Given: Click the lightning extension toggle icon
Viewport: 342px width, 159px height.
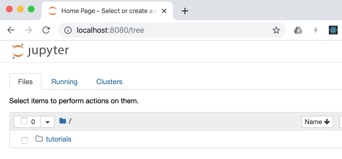Looking at the screenshot, I should tap(316, 30).
